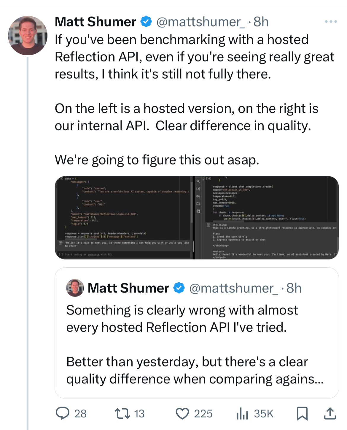
Task: Click the blue verified badge on main tweet
Action: [146, 22]
